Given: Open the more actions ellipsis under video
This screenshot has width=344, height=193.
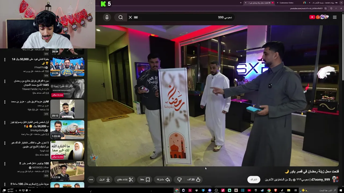Looking at the screenshot, I should [x=91, y=180].
